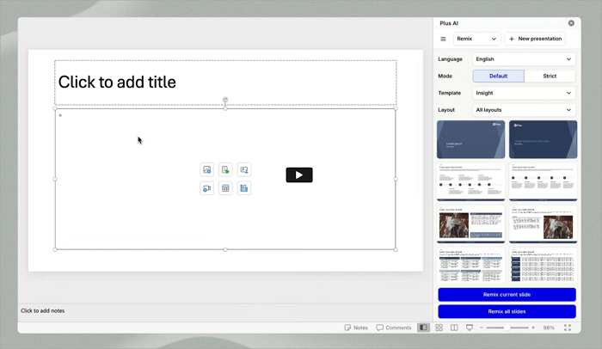
Task: Click the 98% zoom level value
Action: [549, 328]
